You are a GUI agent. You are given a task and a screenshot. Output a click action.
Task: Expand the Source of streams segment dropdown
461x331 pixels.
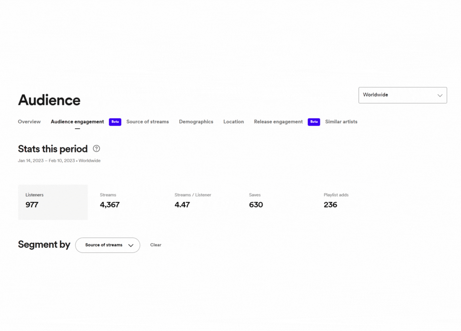coord(108,245)
